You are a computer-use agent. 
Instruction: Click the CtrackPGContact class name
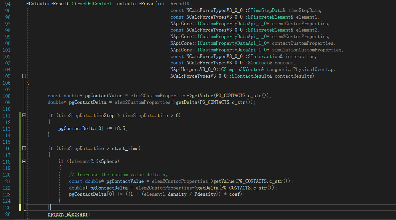[x=92, y=4]
